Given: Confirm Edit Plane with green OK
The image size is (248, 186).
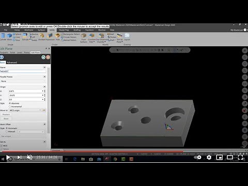Looking at the screenshot, I should 43,57.
